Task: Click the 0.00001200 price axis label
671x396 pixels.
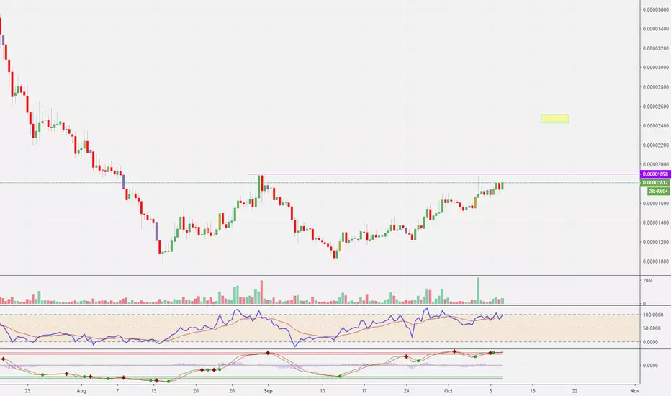Action: (656, 243)
